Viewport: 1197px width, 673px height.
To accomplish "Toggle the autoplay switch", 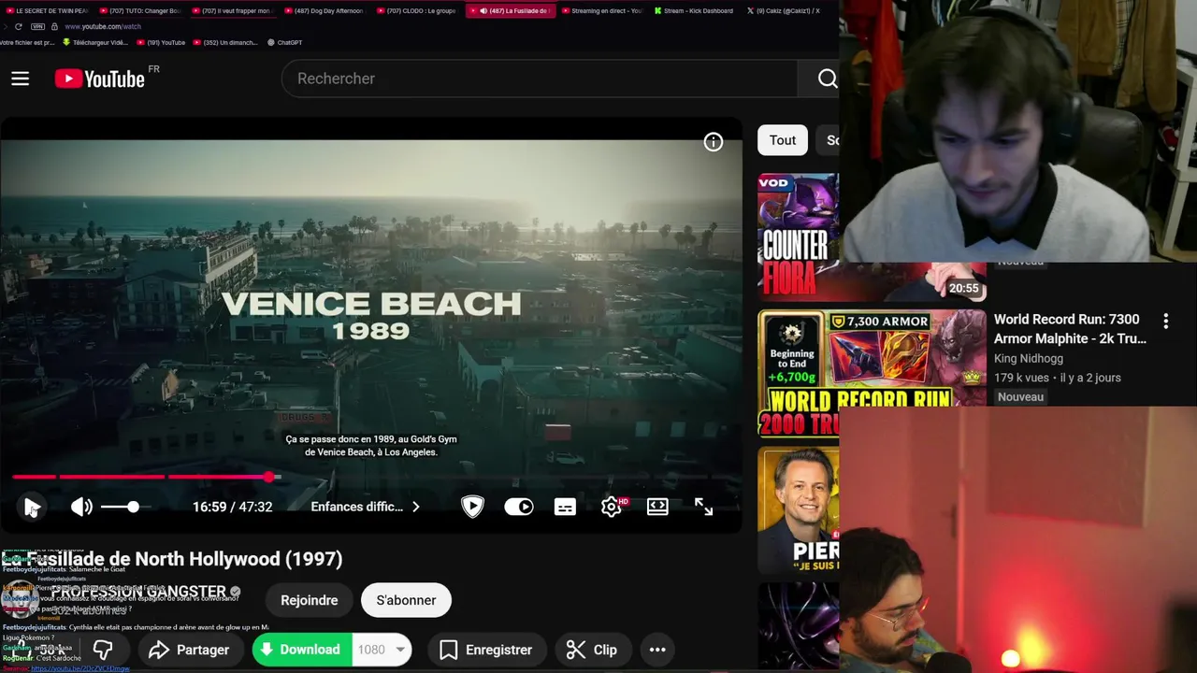I will pyautogui.click(x=519, y=507).
